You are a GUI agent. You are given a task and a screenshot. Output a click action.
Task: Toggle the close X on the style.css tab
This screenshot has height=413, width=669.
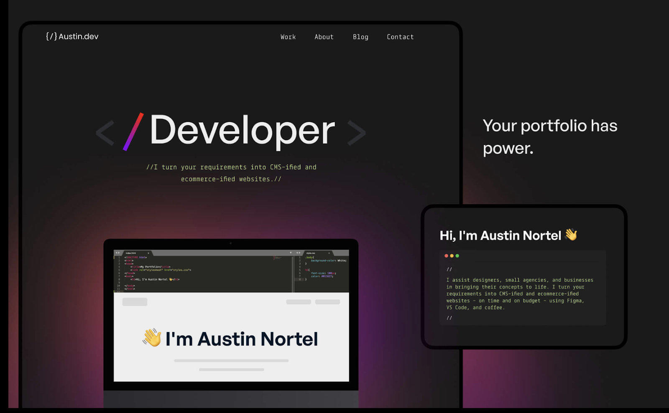tap(329, 253)
